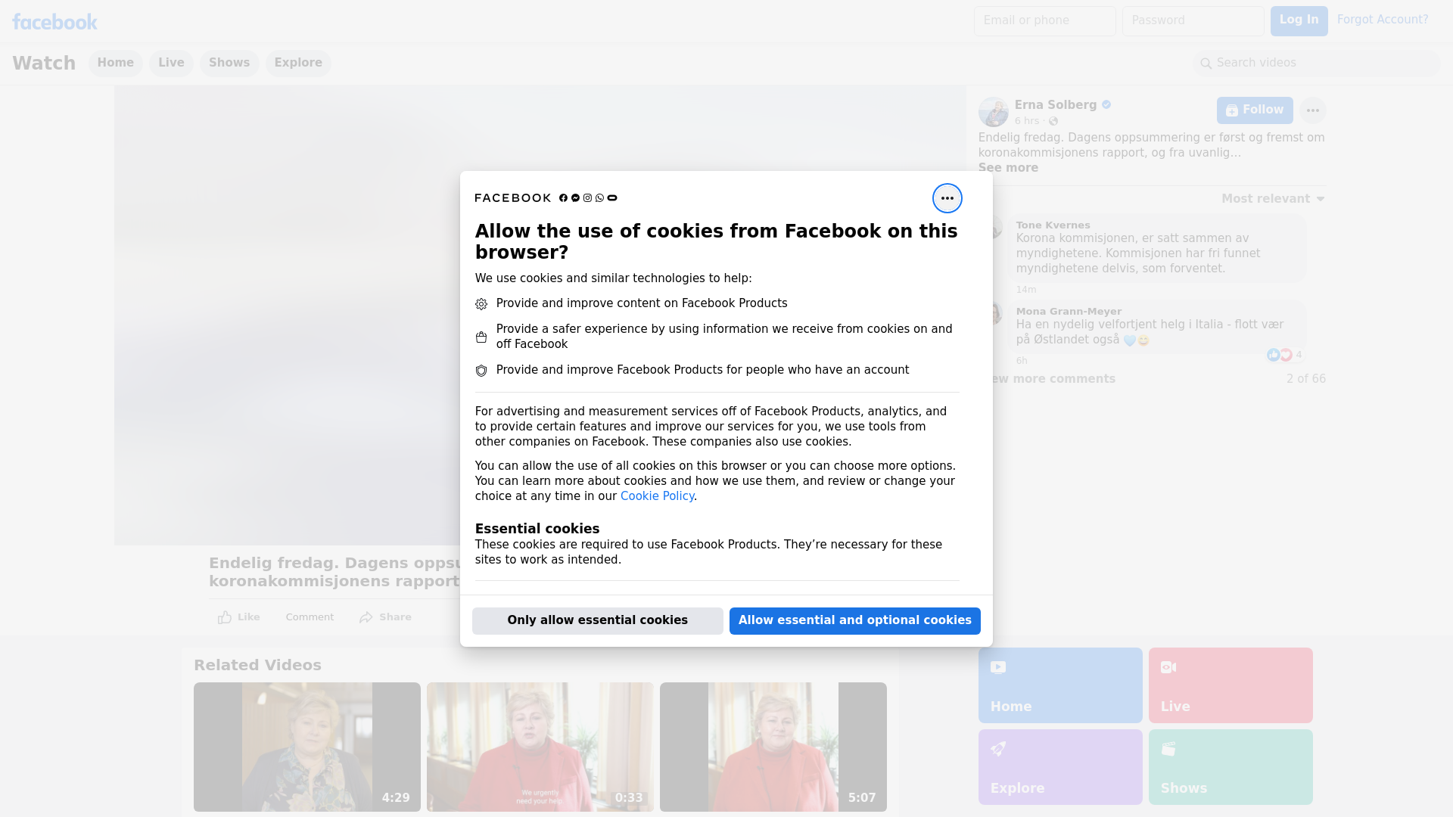This screenshot has height=817, width=1453.
Task: Click the Essential cookies heading
Action: (537, 529)
